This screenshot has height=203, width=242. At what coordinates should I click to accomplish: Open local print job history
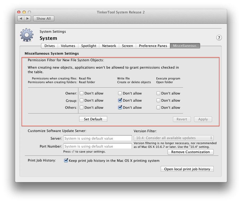(x=187, y=169)
